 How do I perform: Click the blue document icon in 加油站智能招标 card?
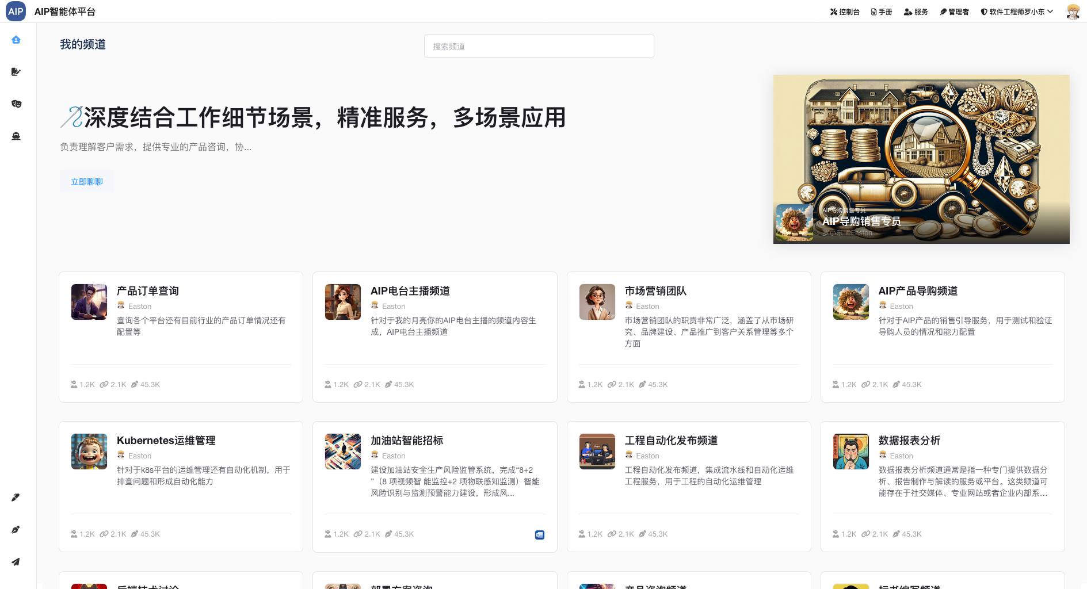[540, 535]
